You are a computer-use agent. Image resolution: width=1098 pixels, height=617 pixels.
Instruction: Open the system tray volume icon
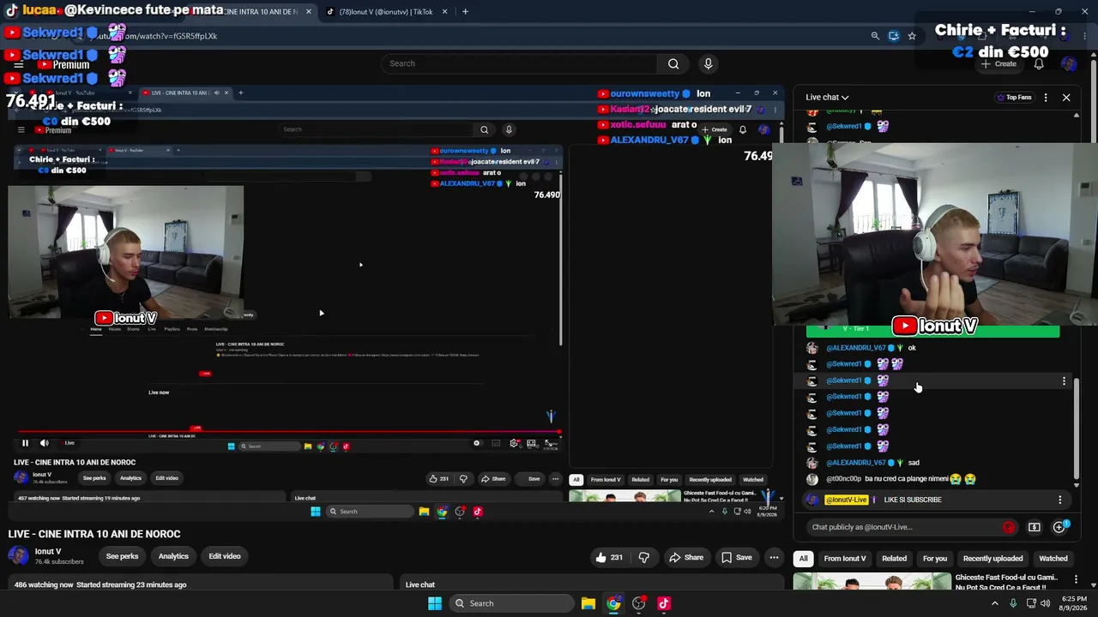pyautogui.click(x=1046, y=603)
